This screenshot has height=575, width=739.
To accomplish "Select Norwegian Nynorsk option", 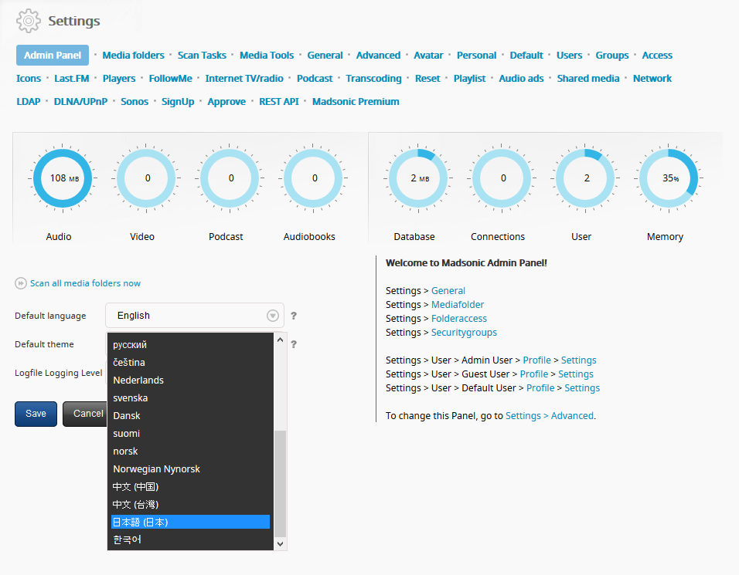I will (190, 469).
